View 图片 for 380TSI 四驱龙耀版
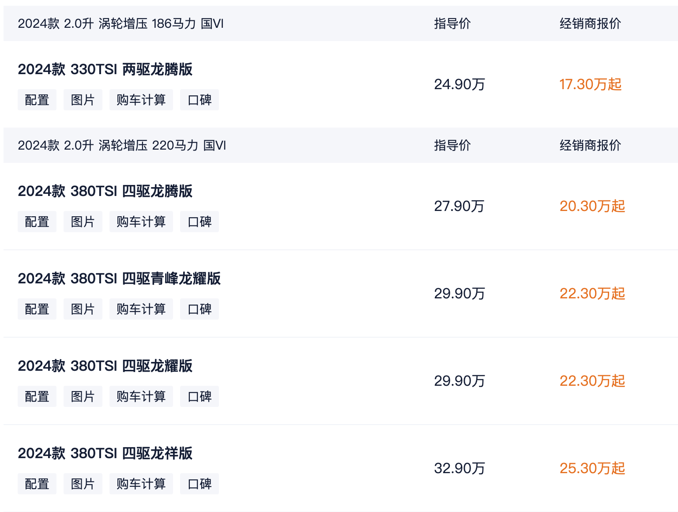Image resolution: width=678 pixels, height=512 pixels. coord(83,396)
